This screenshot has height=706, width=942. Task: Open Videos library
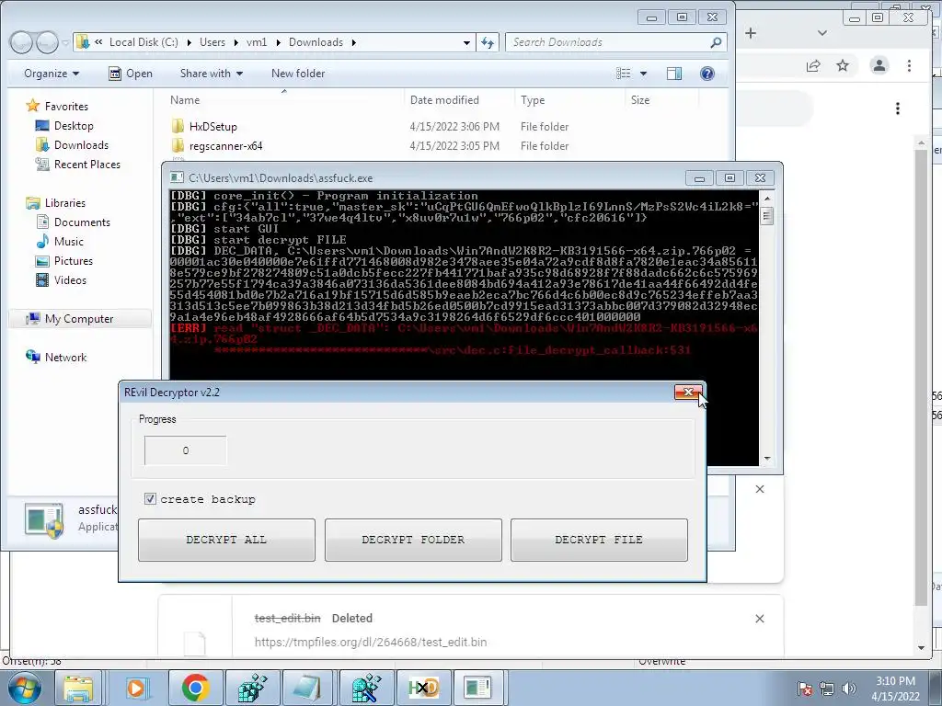tap(70, 279)
